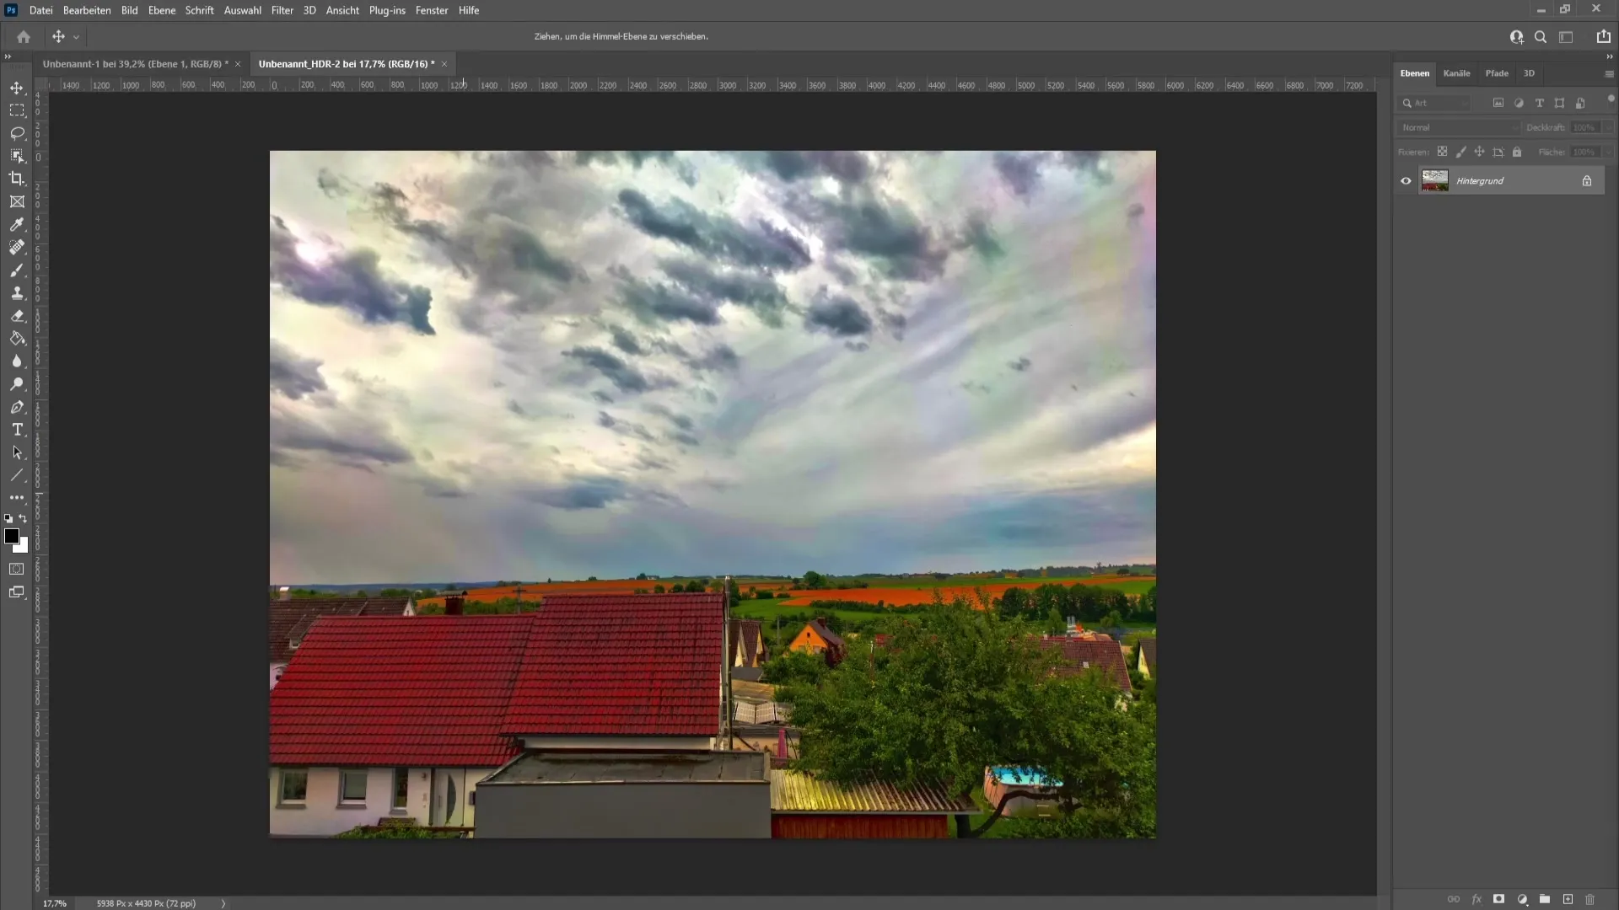Toggle pixel layer filter
The height and width of the screenshot is (910, 1619).
[1498, 103]
